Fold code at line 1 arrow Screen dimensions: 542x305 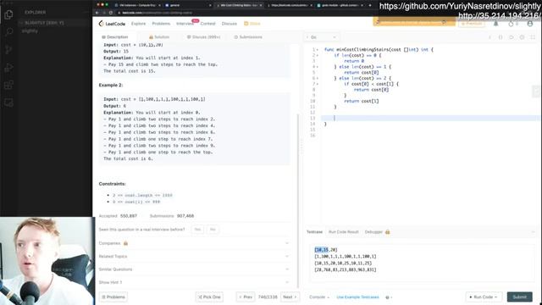tap(318, 49)
